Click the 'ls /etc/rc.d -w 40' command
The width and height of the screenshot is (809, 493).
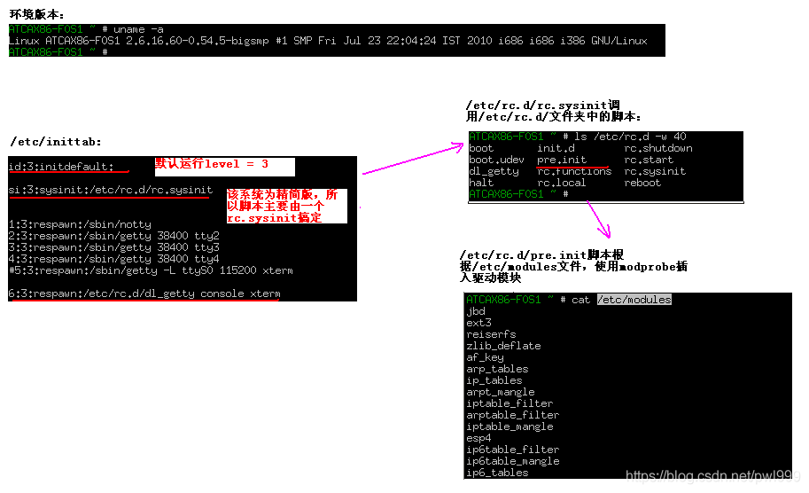pyautogui.click(x=630, y=137)
